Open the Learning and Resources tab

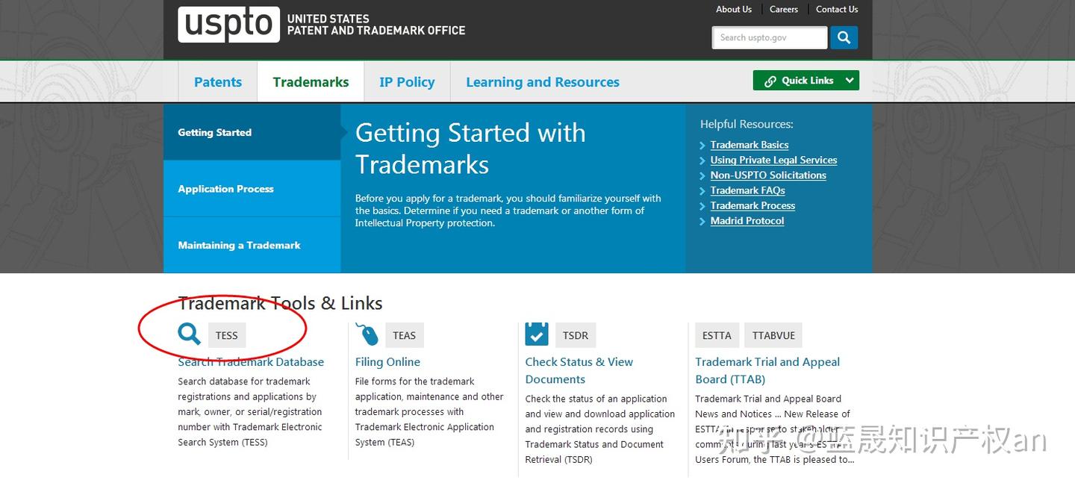coord(543,81)
